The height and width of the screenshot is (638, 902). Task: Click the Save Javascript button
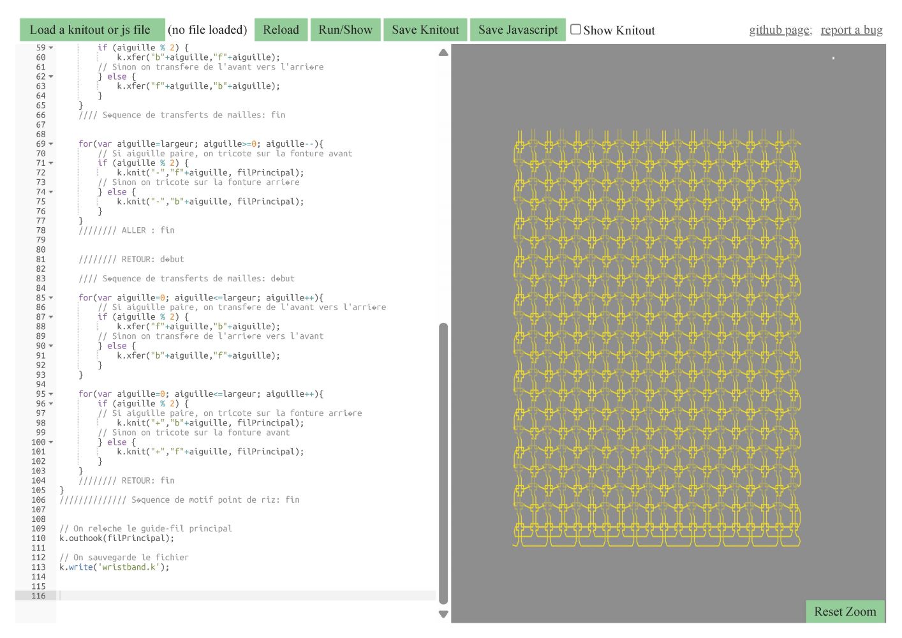coord(518,30)
